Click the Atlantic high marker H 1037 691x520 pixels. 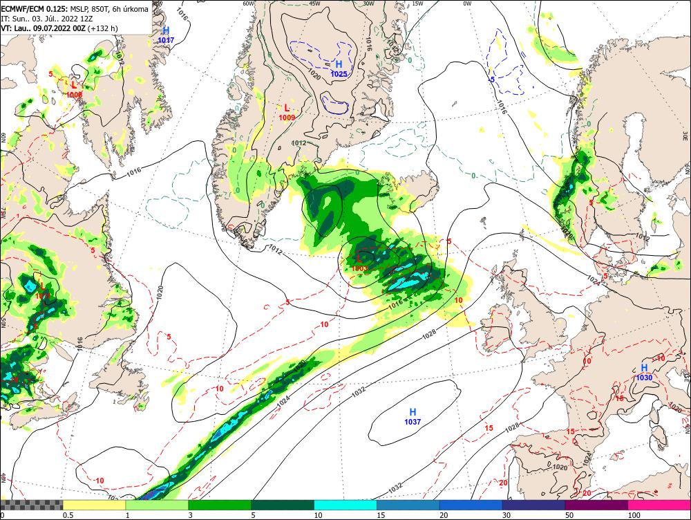(x=413, y=416)
